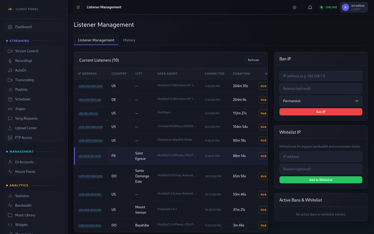Toggle the light/dark theme sun icon
374x234 pixels.
point(294,8)
